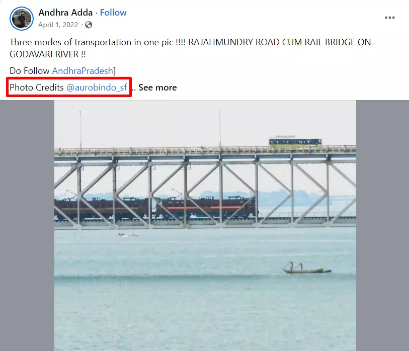Click the right gray margin beside photo

(x=382, y=226)
